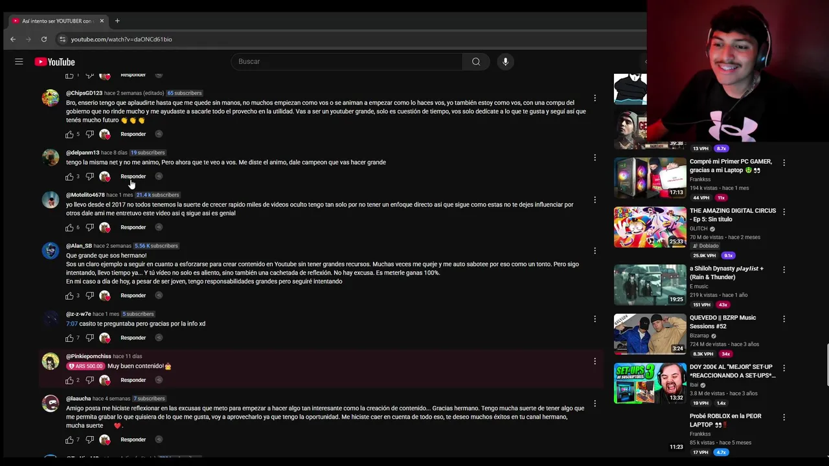The image size is (829, 466).
Task: Reply to @Pinkiepomchiss with Responder
Action: [x=133, y=380]
